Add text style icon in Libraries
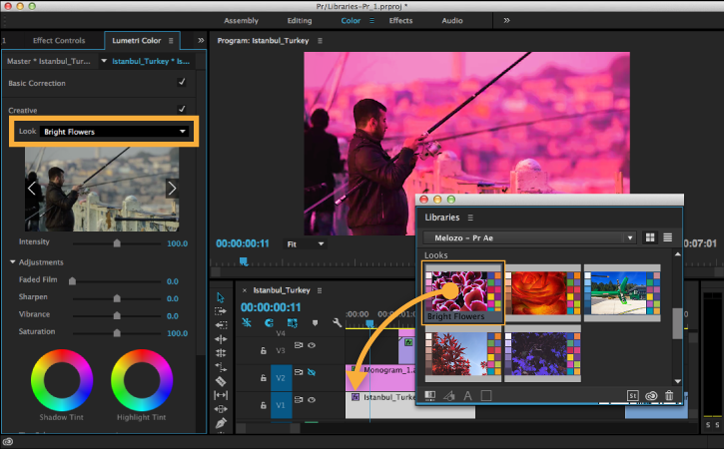This screenshot has width=724, height=449. point(467,395)
